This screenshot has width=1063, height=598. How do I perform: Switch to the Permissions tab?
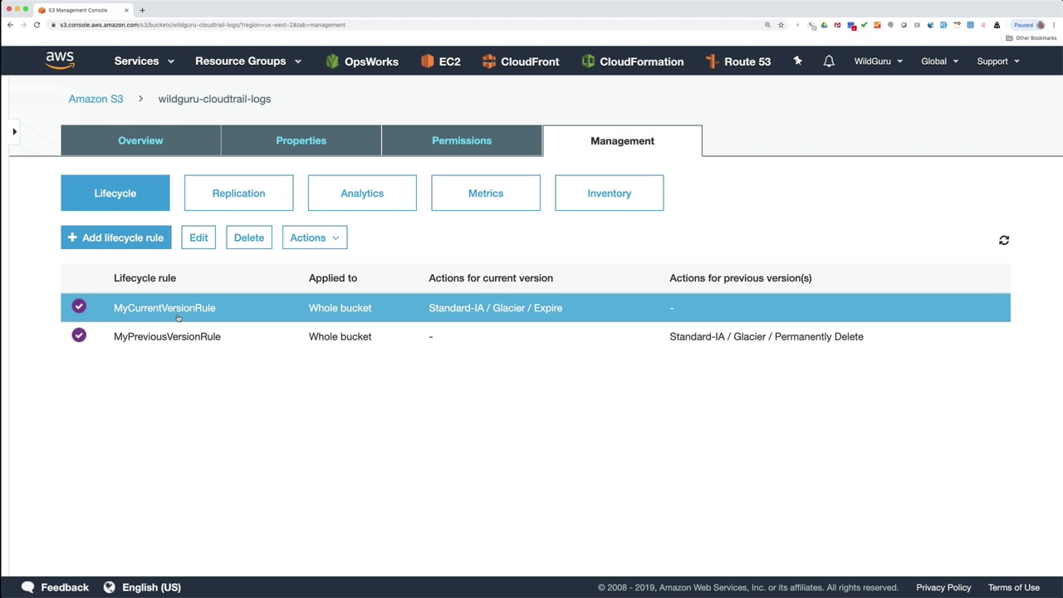pyautogui.click(x=462, y=140)
